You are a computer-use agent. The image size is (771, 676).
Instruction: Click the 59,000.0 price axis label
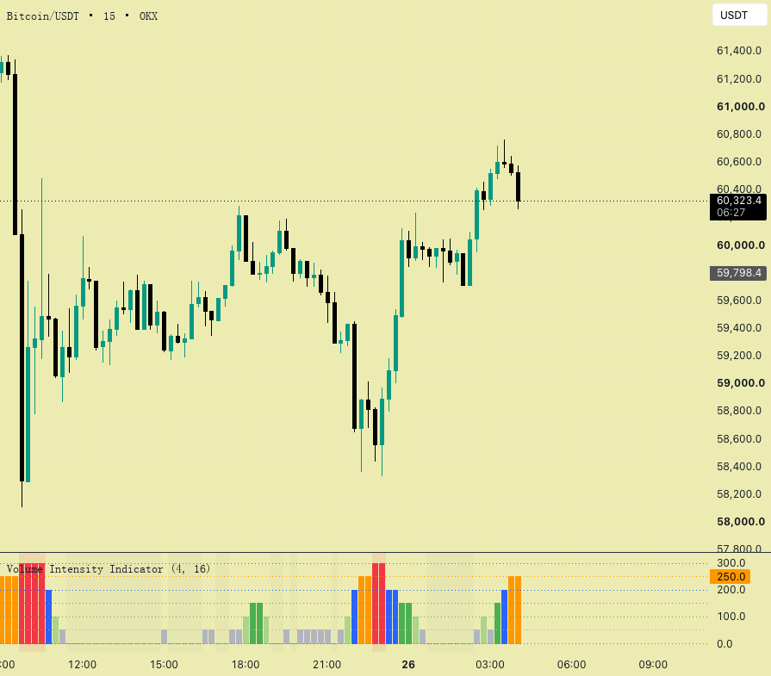(741, 383)
